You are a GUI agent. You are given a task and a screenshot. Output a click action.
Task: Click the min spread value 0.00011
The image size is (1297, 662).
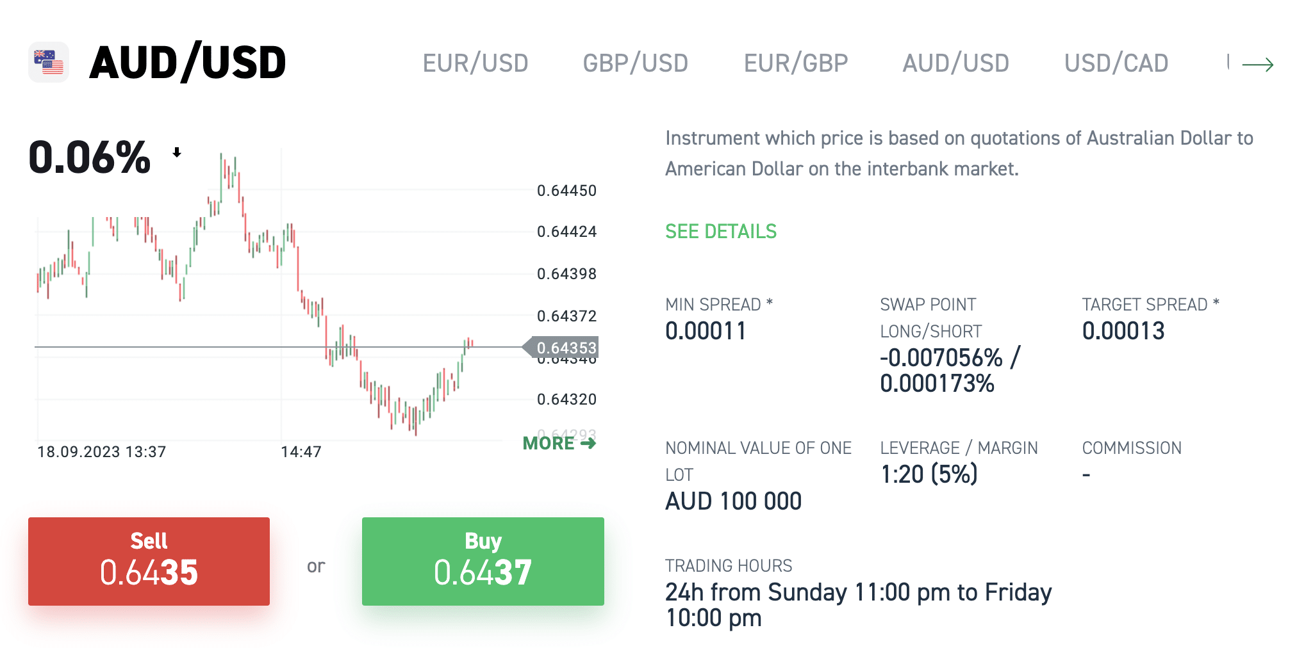(706, 331)
